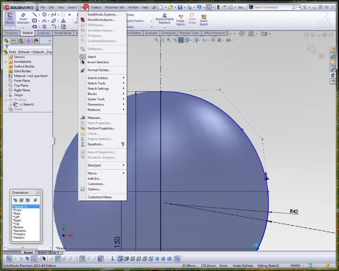The image size is (339, 271).
Task: Open Options from Tools menu
Action: pyautogui.click(x=102, y=189)
